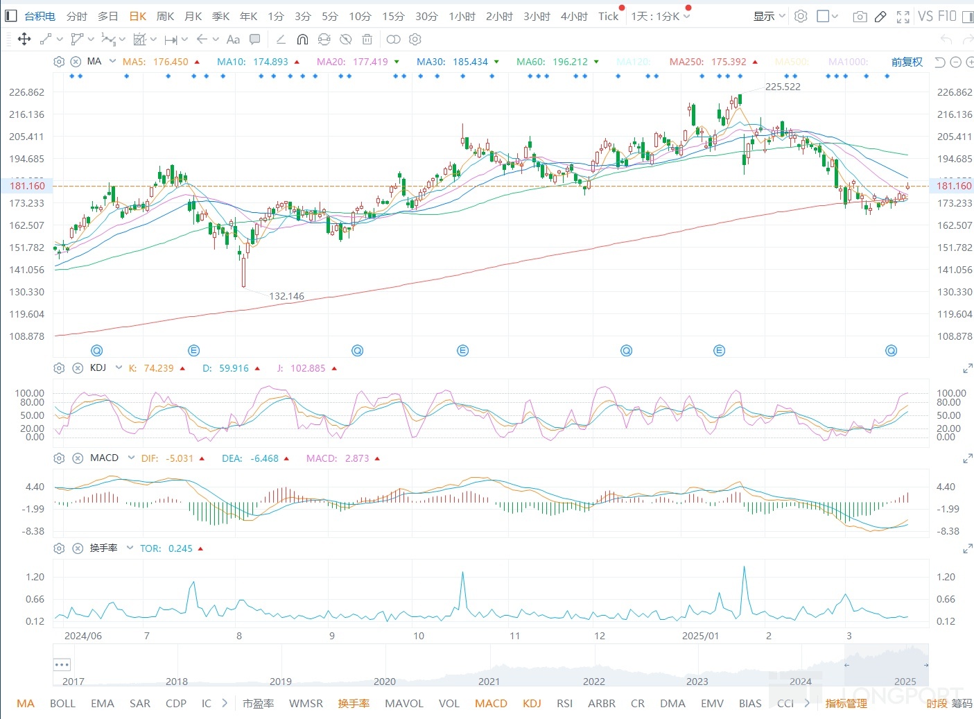
Task: Switch to the 分时 intraday tab
Action: (x=77, y=16)
